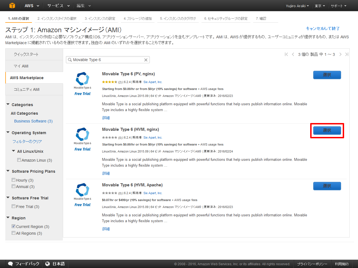This screenshot has height=268, width=358.
Task: Click the star rating for HVM, Apache
Action: (110, 193)
